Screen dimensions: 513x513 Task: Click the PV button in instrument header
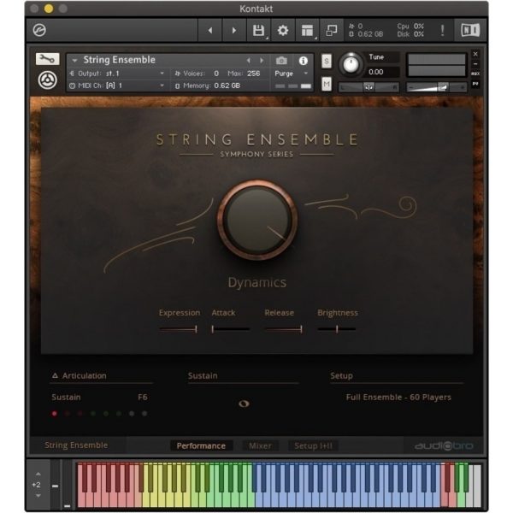[x=475, y=84]
